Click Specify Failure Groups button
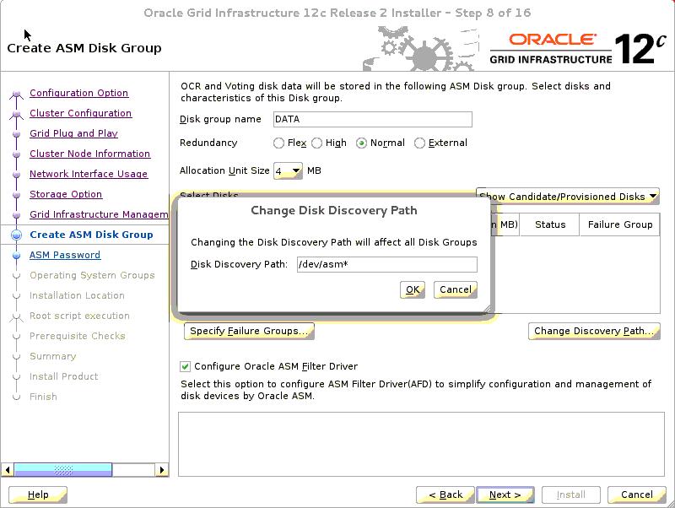The image size is (675, 508). [x=249, y=331]
